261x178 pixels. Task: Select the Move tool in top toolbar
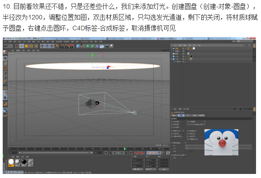(21, 46)
